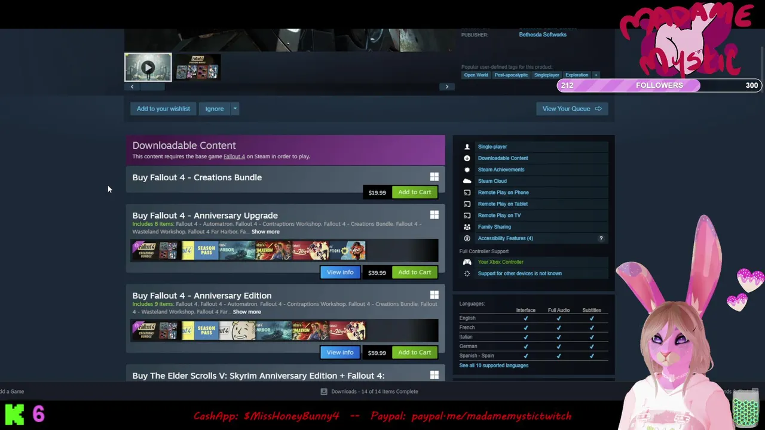Open Remote Play on Tablet link
Viewport: 765px width, 430px height.
point(503,204)
